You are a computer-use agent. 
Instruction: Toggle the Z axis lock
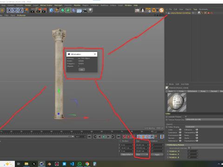(20, 10)
